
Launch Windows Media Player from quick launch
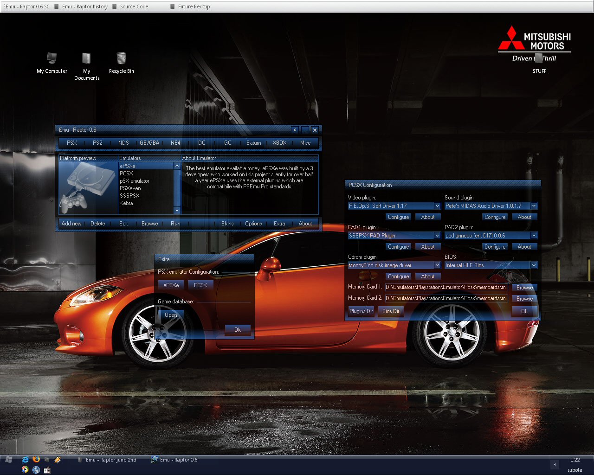tap(25, 470)
